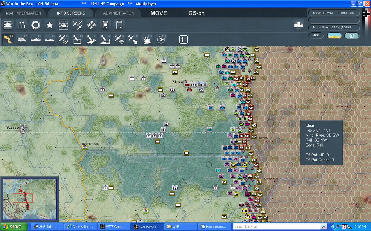Open the Windows start menu
Screen dimensions: 371x231
point(14,227)
